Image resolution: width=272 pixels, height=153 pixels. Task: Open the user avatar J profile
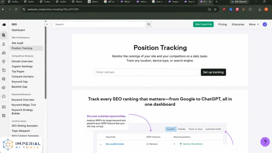click(x=265, y=24)
